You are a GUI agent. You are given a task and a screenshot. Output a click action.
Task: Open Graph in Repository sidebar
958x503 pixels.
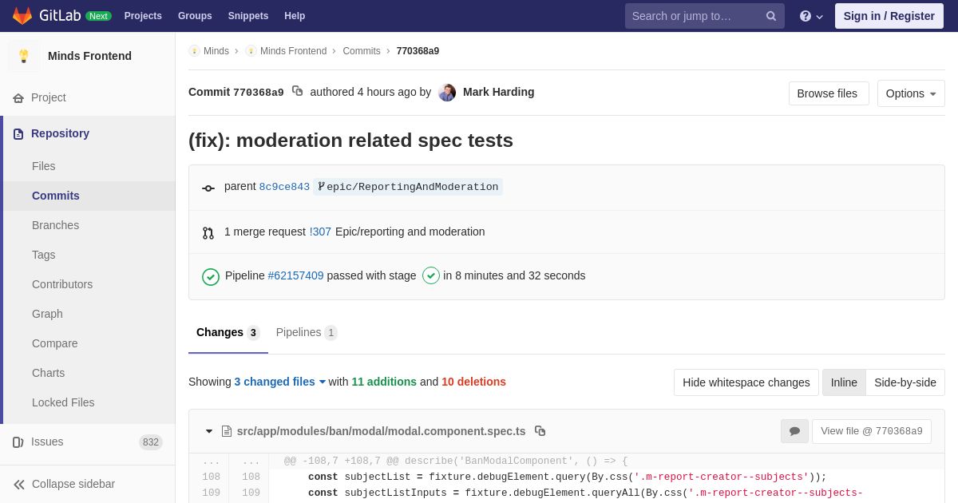pyautogui.click(x=89, y=314)
